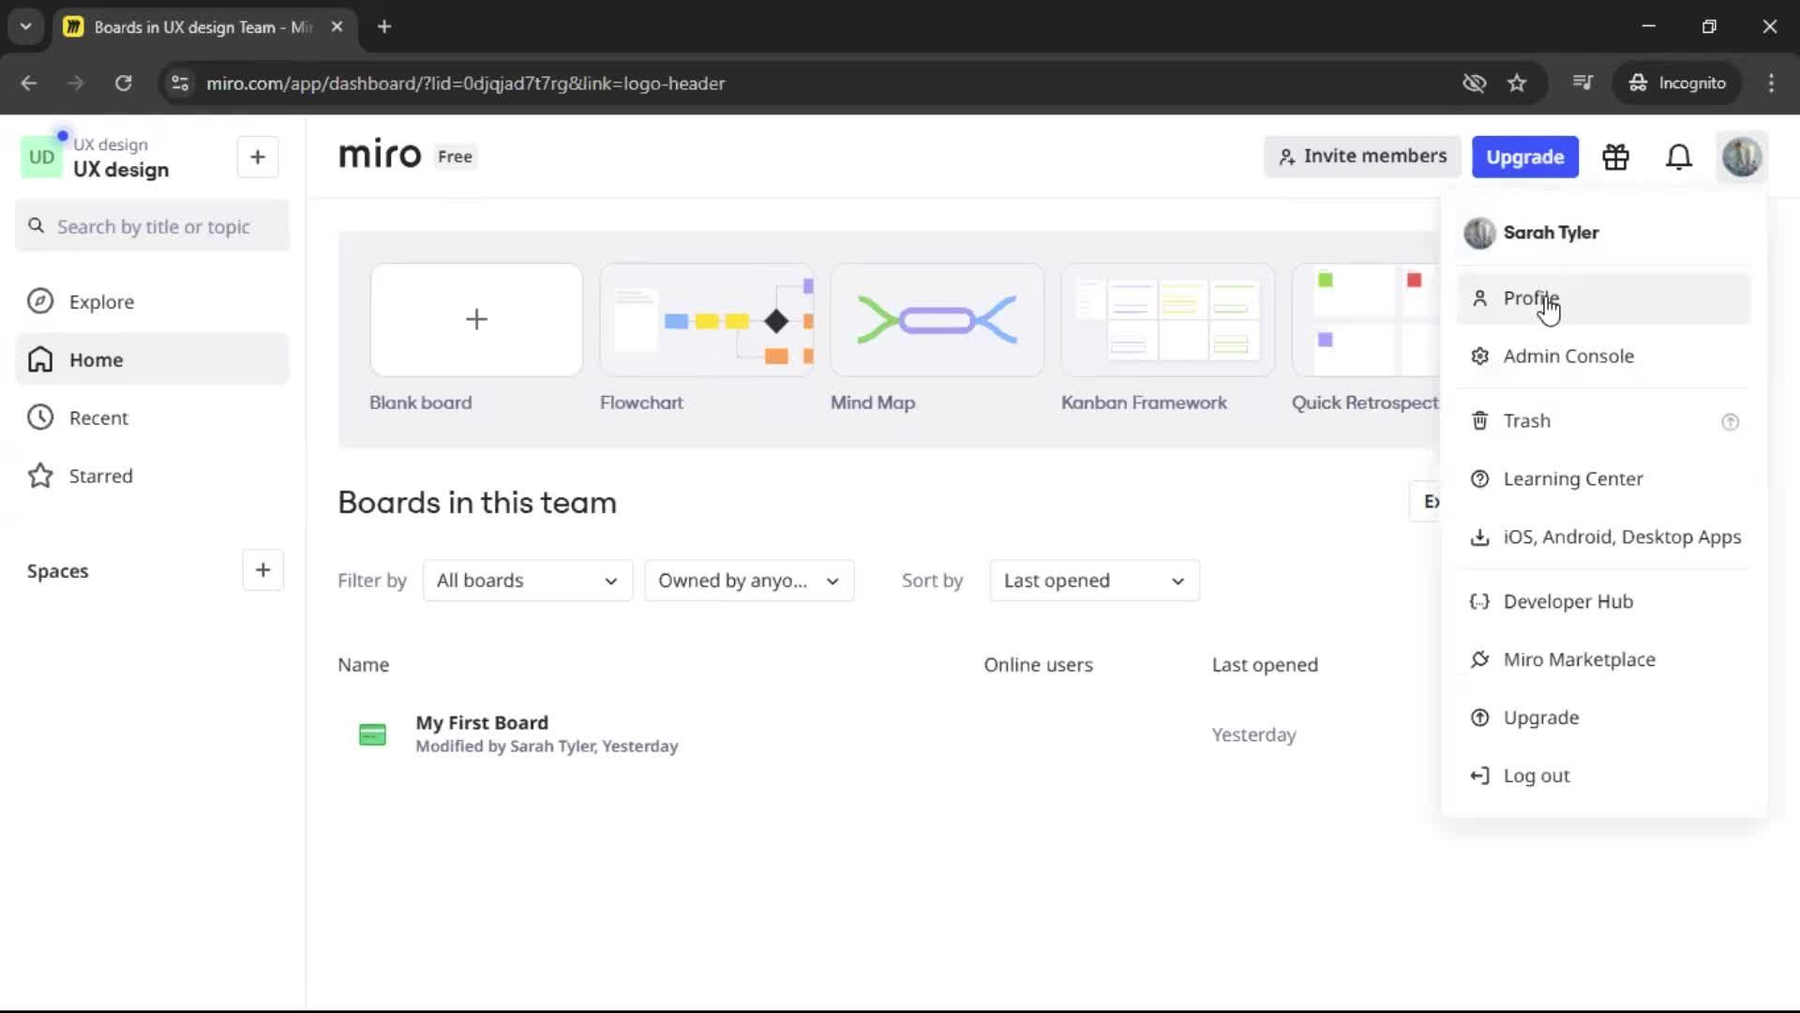The image size is (1800, 1013).
Task: Open Admin Console from the menu
Action: [x=1603, y=356]
